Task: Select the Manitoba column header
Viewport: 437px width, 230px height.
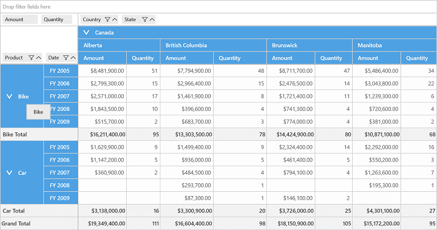Action: (x=395, y=45)
